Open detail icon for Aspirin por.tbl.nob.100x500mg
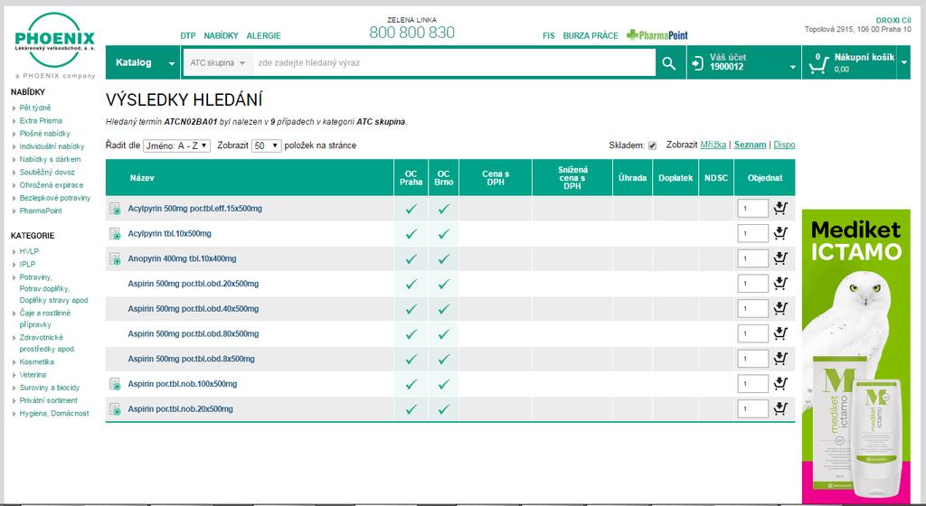Screen dimensions: 926x506 click(x=115, y=384)
